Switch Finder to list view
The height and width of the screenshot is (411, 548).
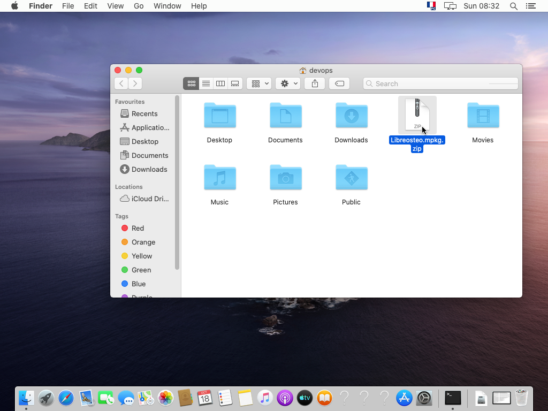206,83
